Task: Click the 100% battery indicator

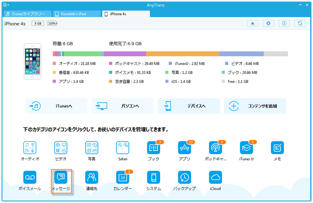Action: pos(52,23)
